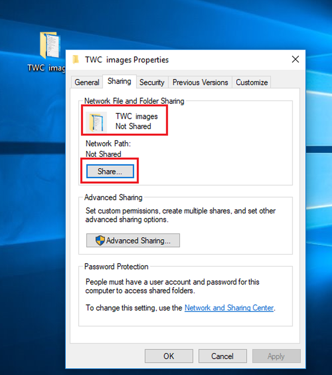Select the Sharing tab

(119, 81)
